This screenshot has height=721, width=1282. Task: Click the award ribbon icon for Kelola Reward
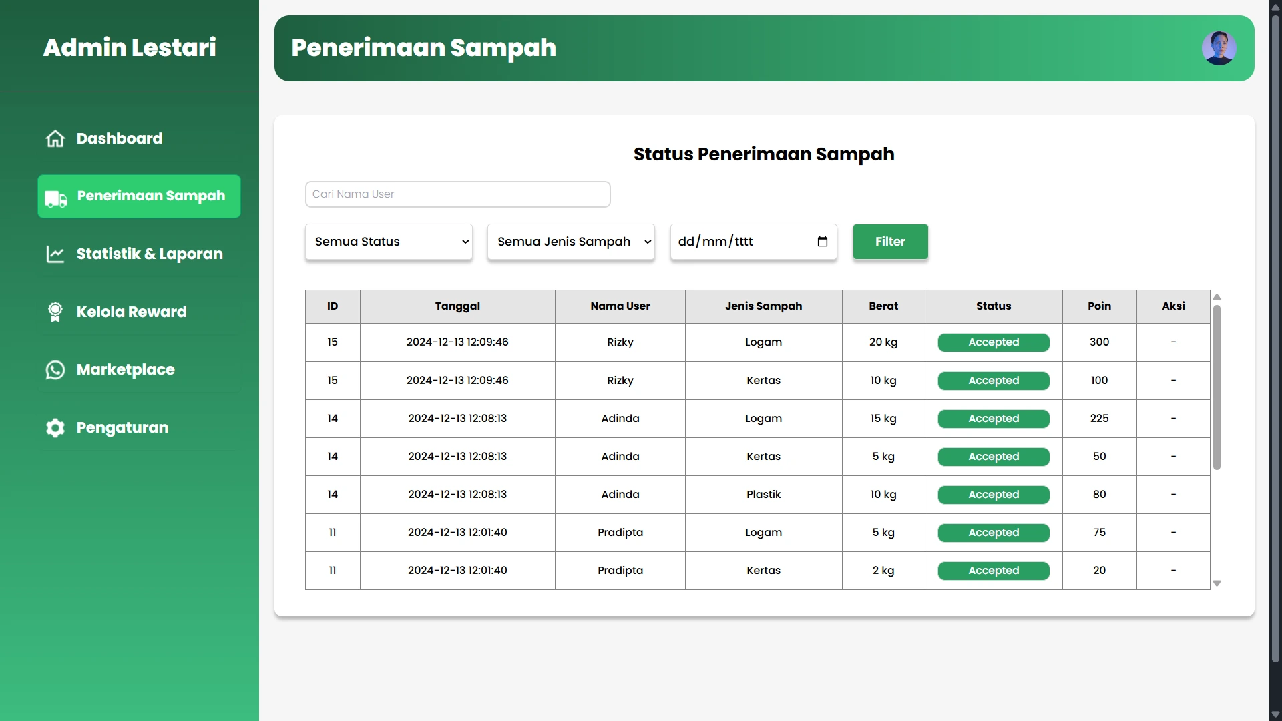tap(55, 312)
